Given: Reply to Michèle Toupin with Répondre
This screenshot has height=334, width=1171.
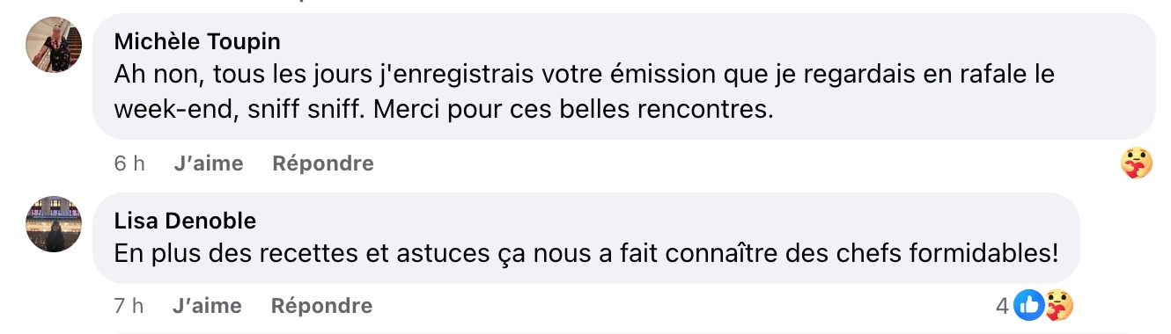Looking at the screenshot, I should 323,163.
